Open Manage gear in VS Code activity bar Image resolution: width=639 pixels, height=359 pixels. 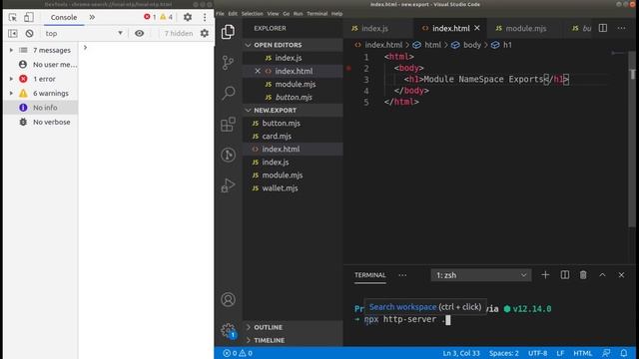[x=228, y=330]
